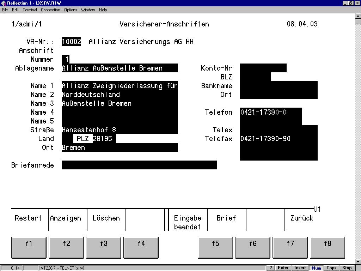Screen dimensions: 361x271
Task: Toggle the Caps lock indicator
Action: click(331, 268)
